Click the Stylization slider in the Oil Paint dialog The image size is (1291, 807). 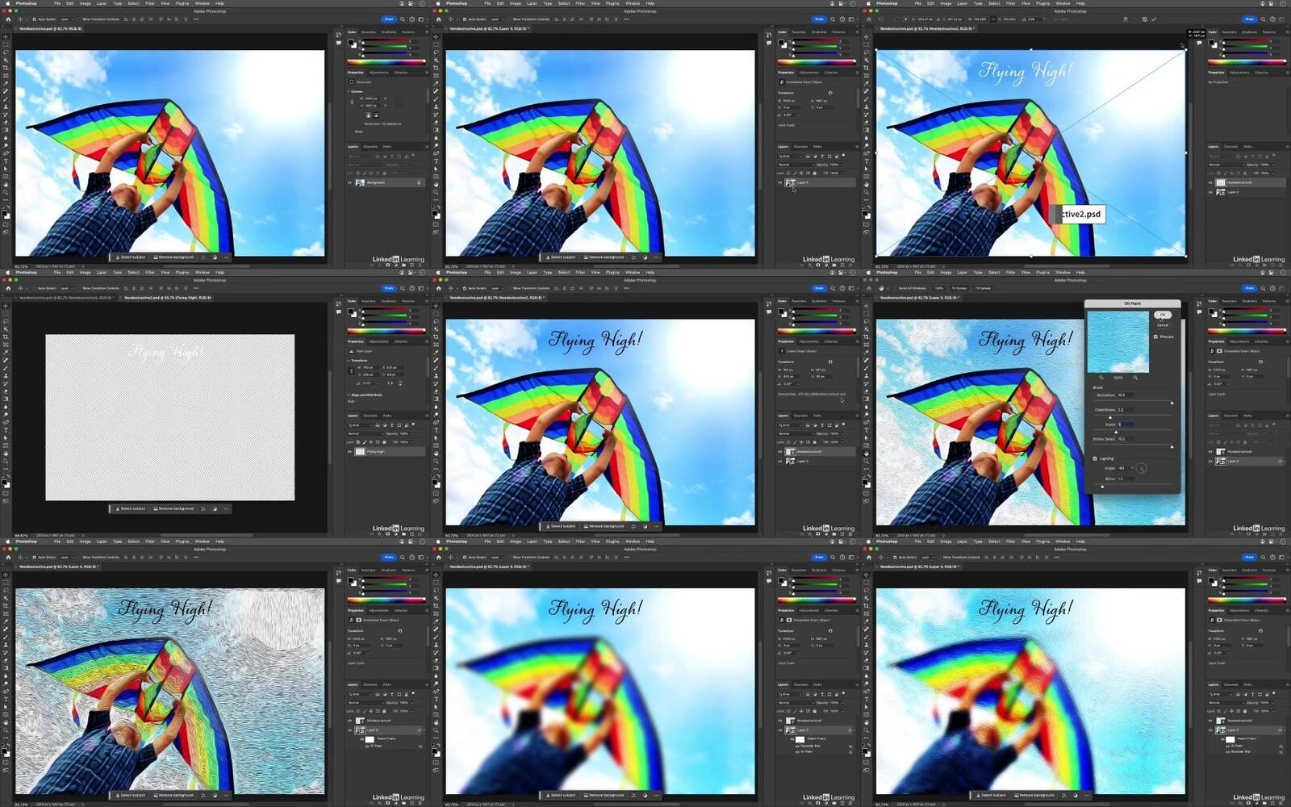point(1134,402)
